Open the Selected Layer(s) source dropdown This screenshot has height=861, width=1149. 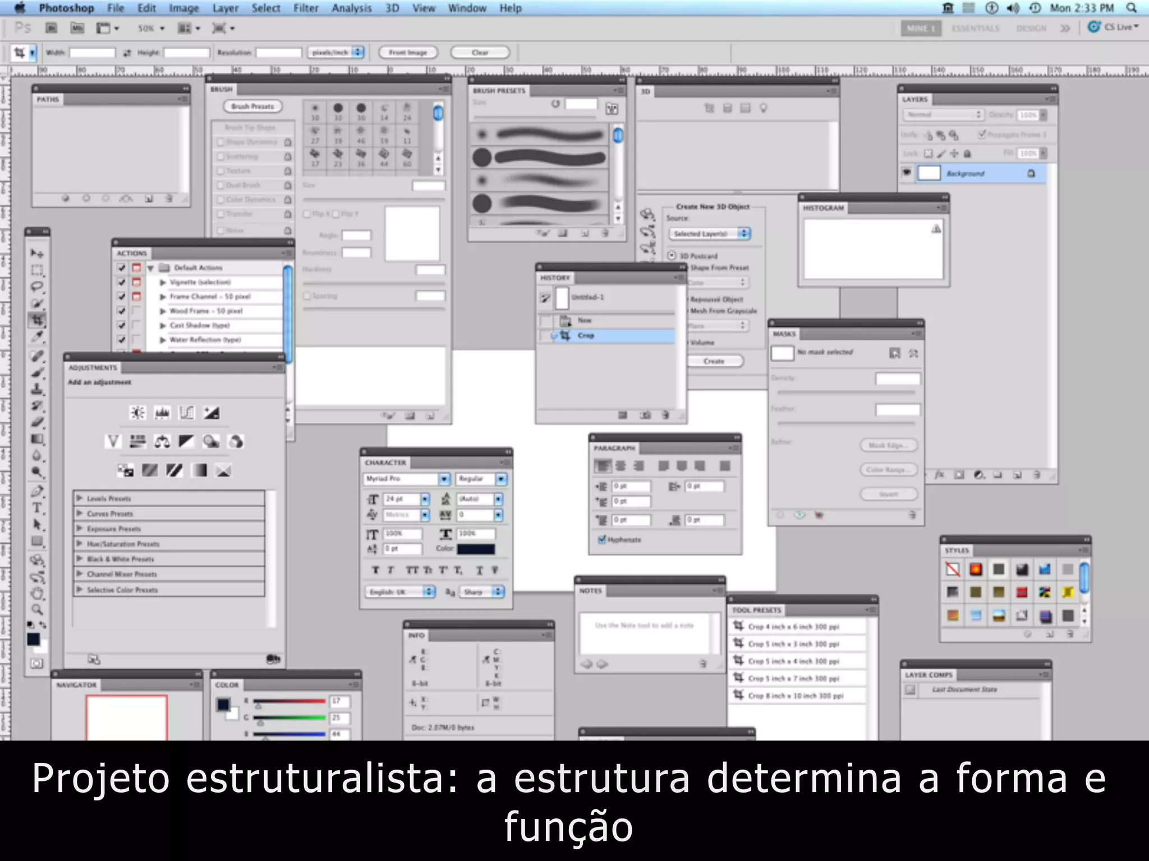click(x=710, y=234)
